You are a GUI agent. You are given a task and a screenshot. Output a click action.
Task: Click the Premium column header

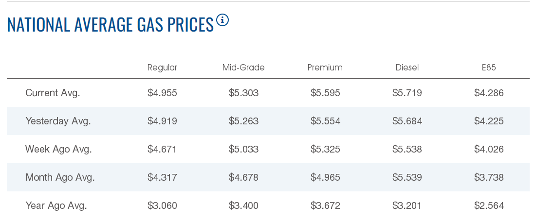click(x=325, y=68)
